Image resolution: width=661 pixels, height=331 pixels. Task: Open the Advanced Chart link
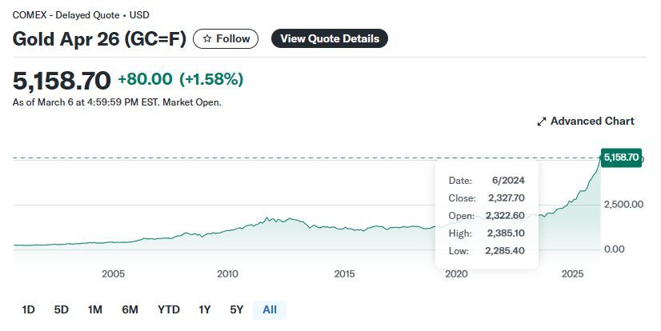[x=592, y=122]
